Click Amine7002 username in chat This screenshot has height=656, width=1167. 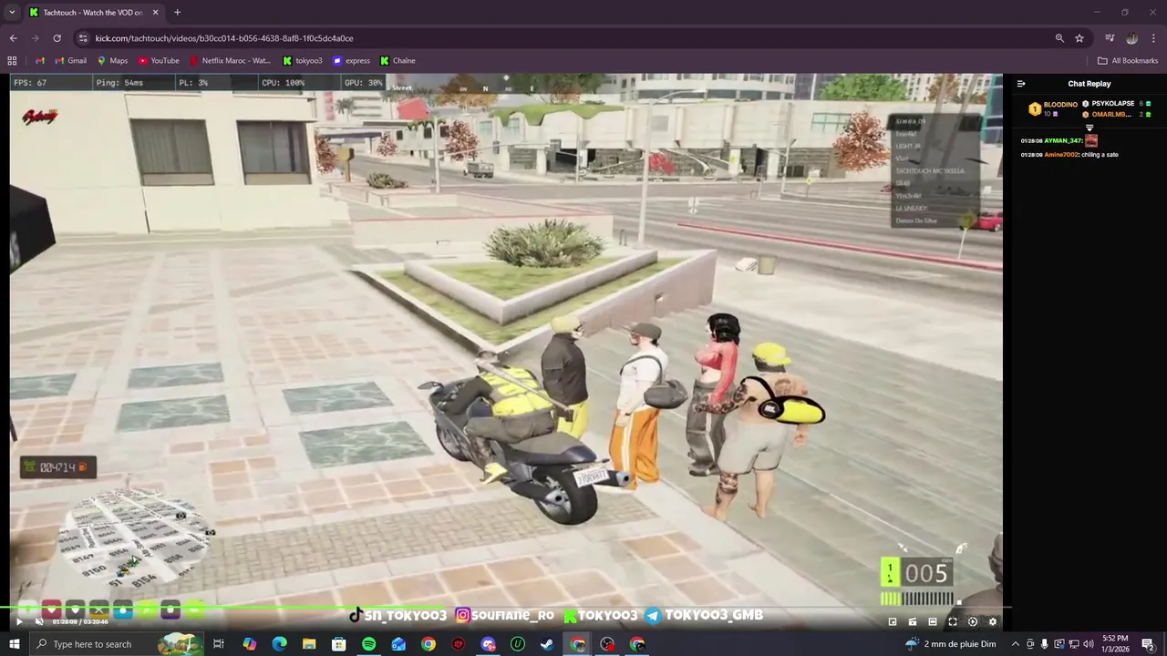[1061, 155]
